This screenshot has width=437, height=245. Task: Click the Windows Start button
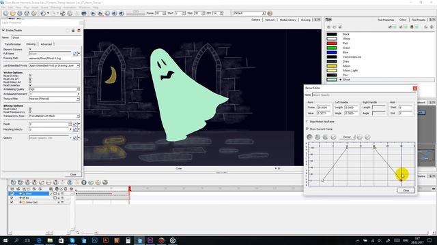[x=5, y=240]
